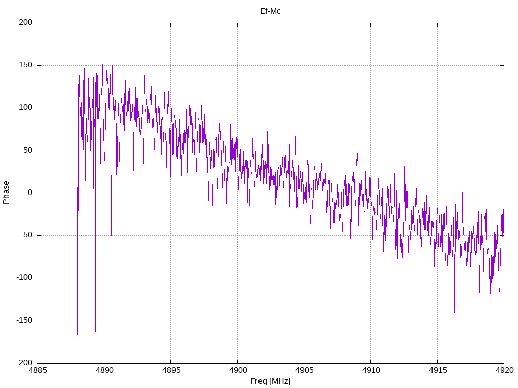Click the y-axis tick label 150

click(x=26, y=65)
